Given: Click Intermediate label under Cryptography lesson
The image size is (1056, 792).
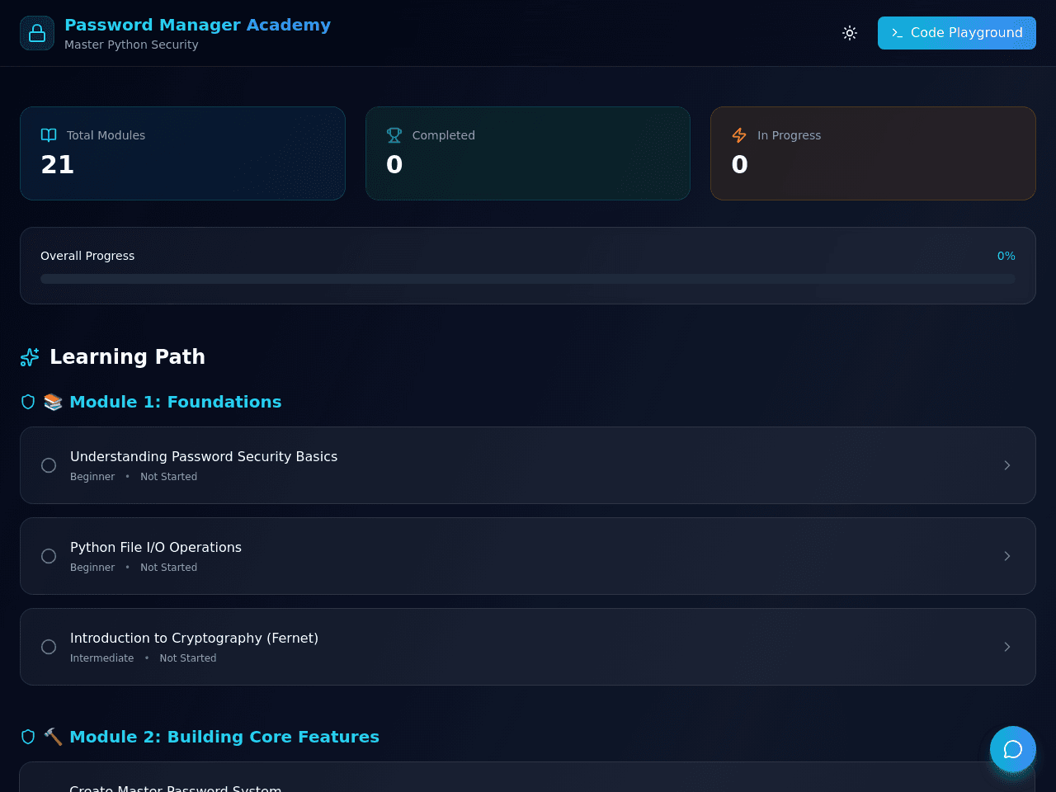Looking at the screenshot, I should [101, 658].
